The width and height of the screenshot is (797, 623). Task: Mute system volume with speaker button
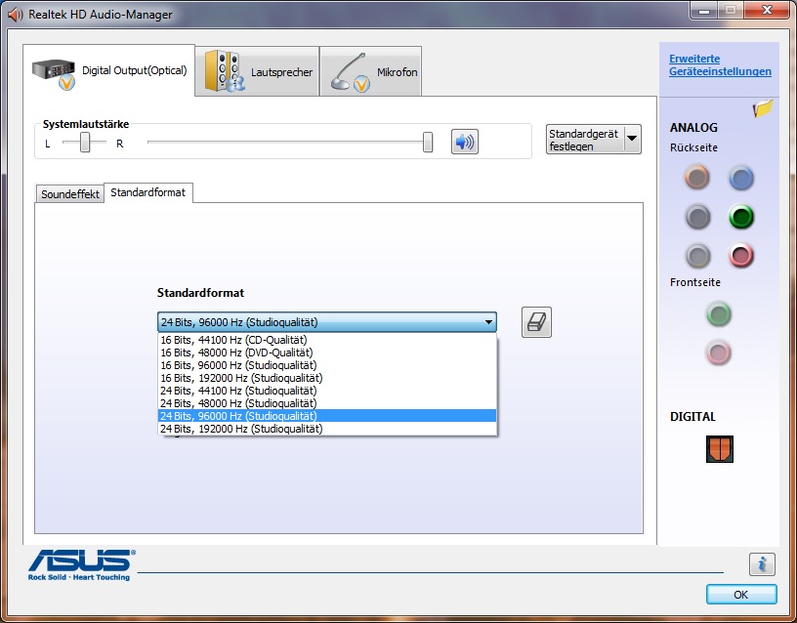[465, 142]
